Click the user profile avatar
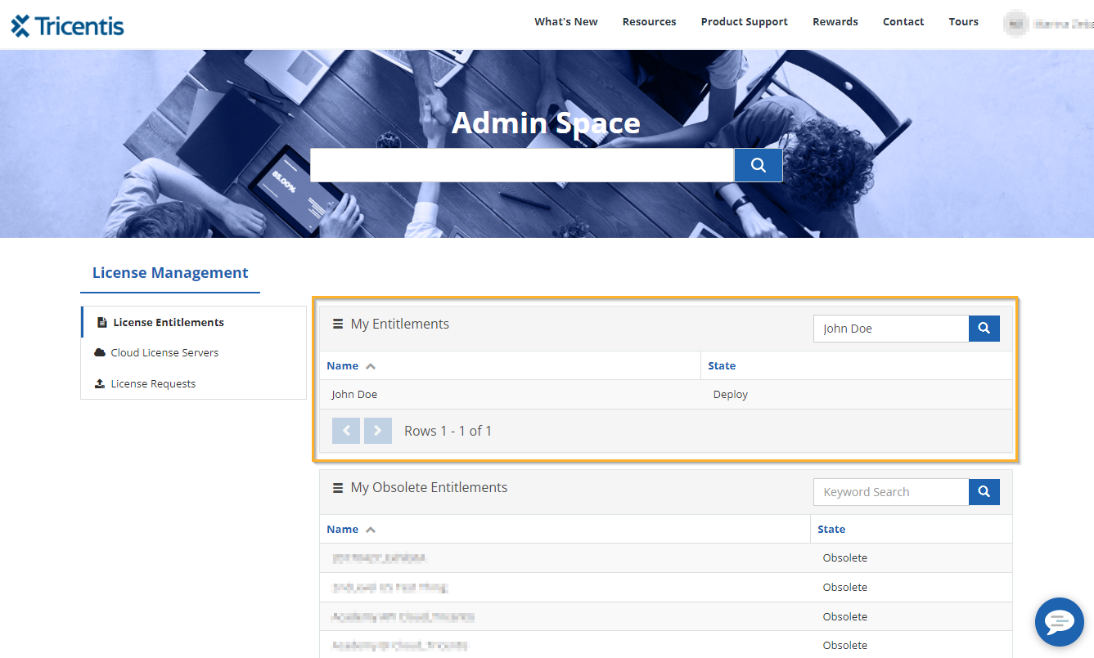This screenshot has width=1094, height=658. (1015, 23)
